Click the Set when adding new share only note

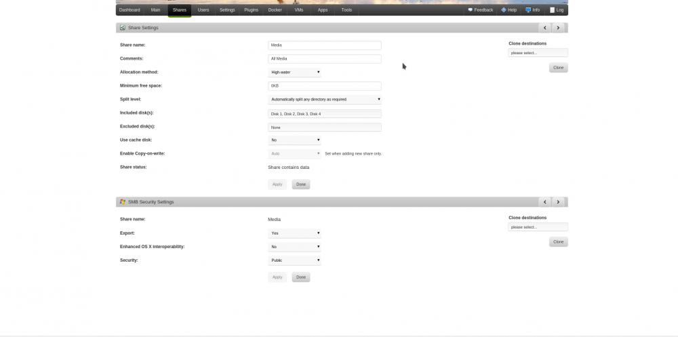353,153
